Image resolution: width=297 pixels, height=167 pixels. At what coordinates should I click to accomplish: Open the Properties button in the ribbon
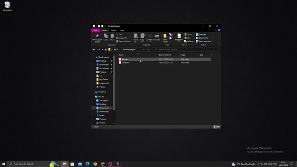[179, 38]
